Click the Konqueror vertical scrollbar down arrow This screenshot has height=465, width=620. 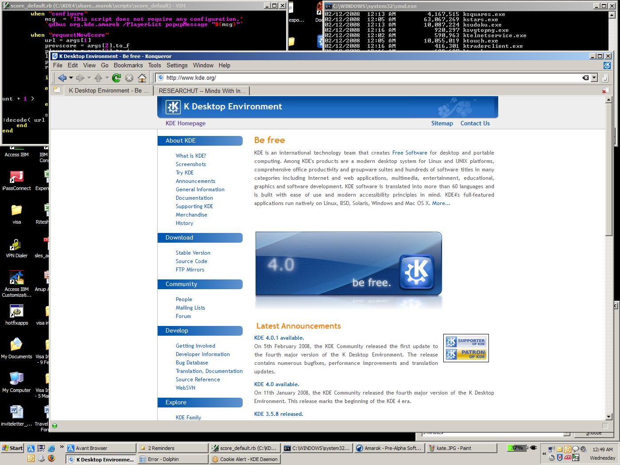[608, 417]
